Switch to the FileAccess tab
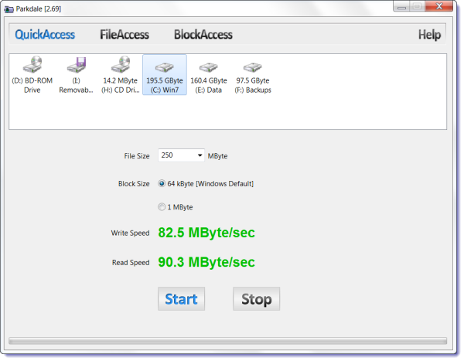Image resolution: width=464 pixels, height=361 pixels. (x=125, y=35)
